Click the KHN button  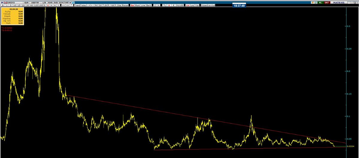50,2
